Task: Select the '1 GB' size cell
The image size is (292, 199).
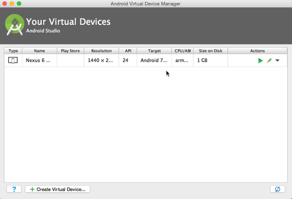Action: point(211,60)
